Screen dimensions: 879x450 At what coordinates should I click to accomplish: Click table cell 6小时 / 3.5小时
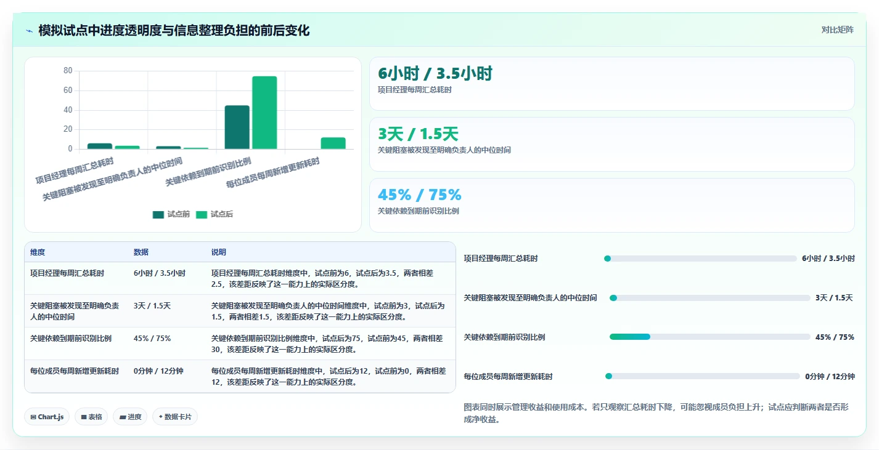[x=160, y=273]
